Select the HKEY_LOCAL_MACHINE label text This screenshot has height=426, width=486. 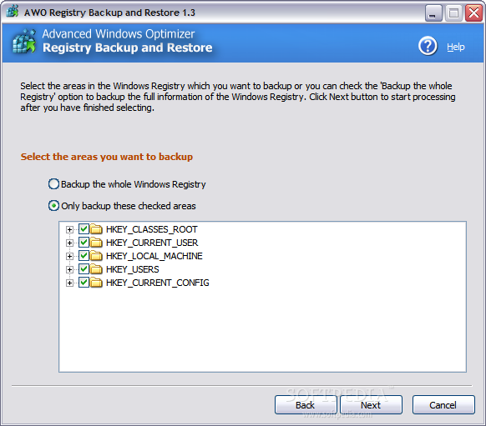pos(154,256)
